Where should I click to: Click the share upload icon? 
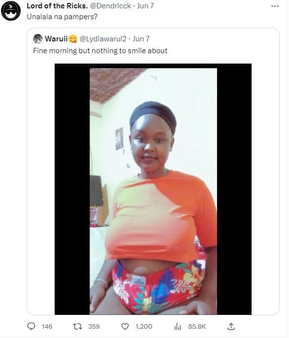click(x=231, y=326)
